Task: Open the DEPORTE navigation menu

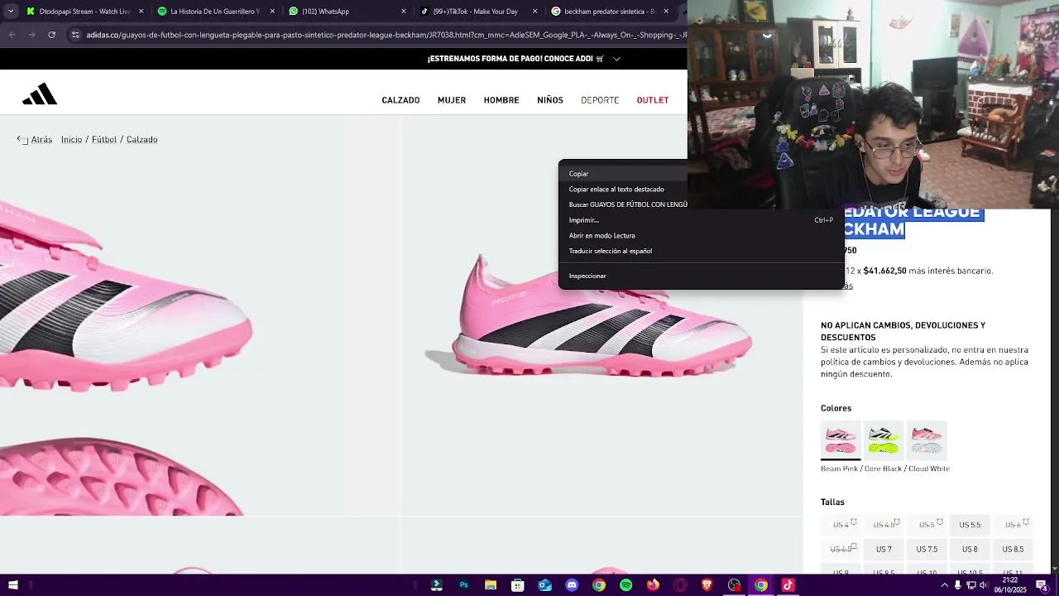Action: 600,100
